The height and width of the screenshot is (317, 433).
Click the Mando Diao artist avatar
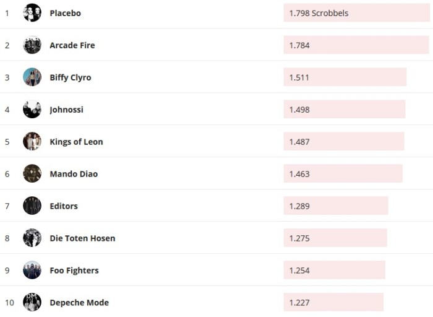click(x=32, y=174)
